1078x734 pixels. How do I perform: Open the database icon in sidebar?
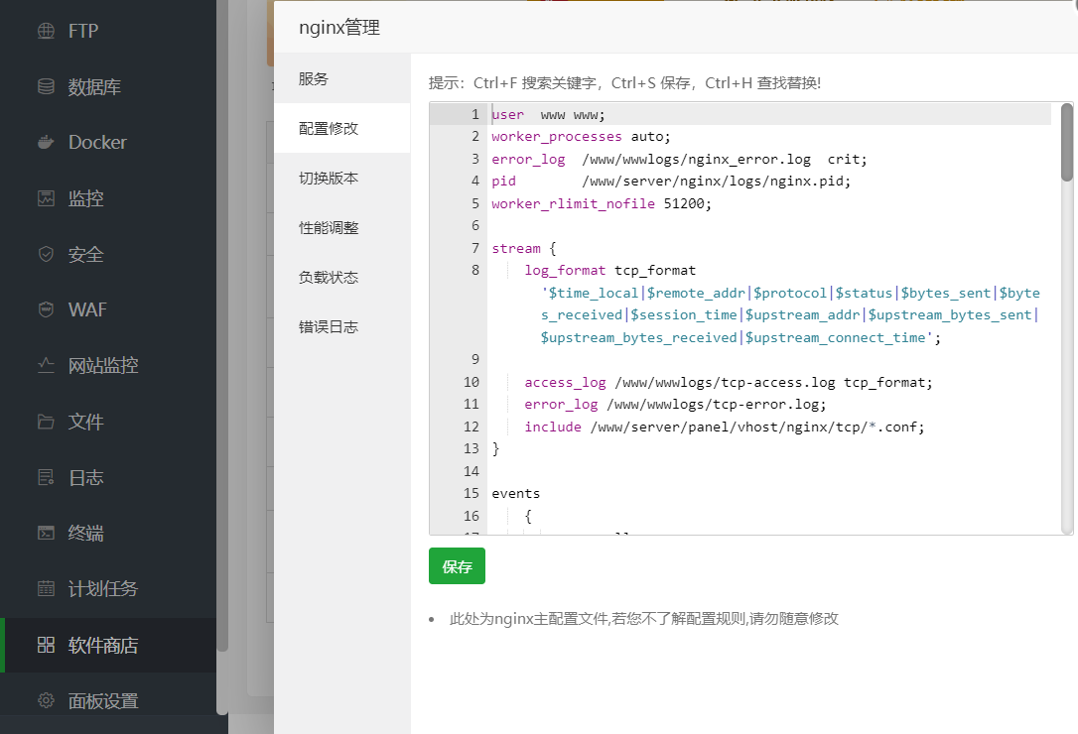[x=46, y=86]
